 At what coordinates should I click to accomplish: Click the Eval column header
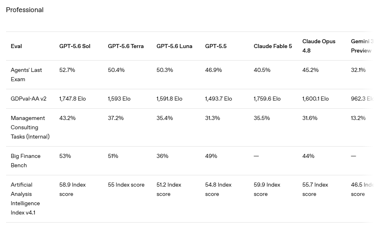tap(16, 46)
